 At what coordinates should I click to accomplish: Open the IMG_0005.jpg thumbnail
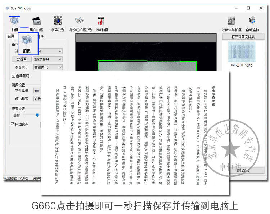(x=242, y=52)
